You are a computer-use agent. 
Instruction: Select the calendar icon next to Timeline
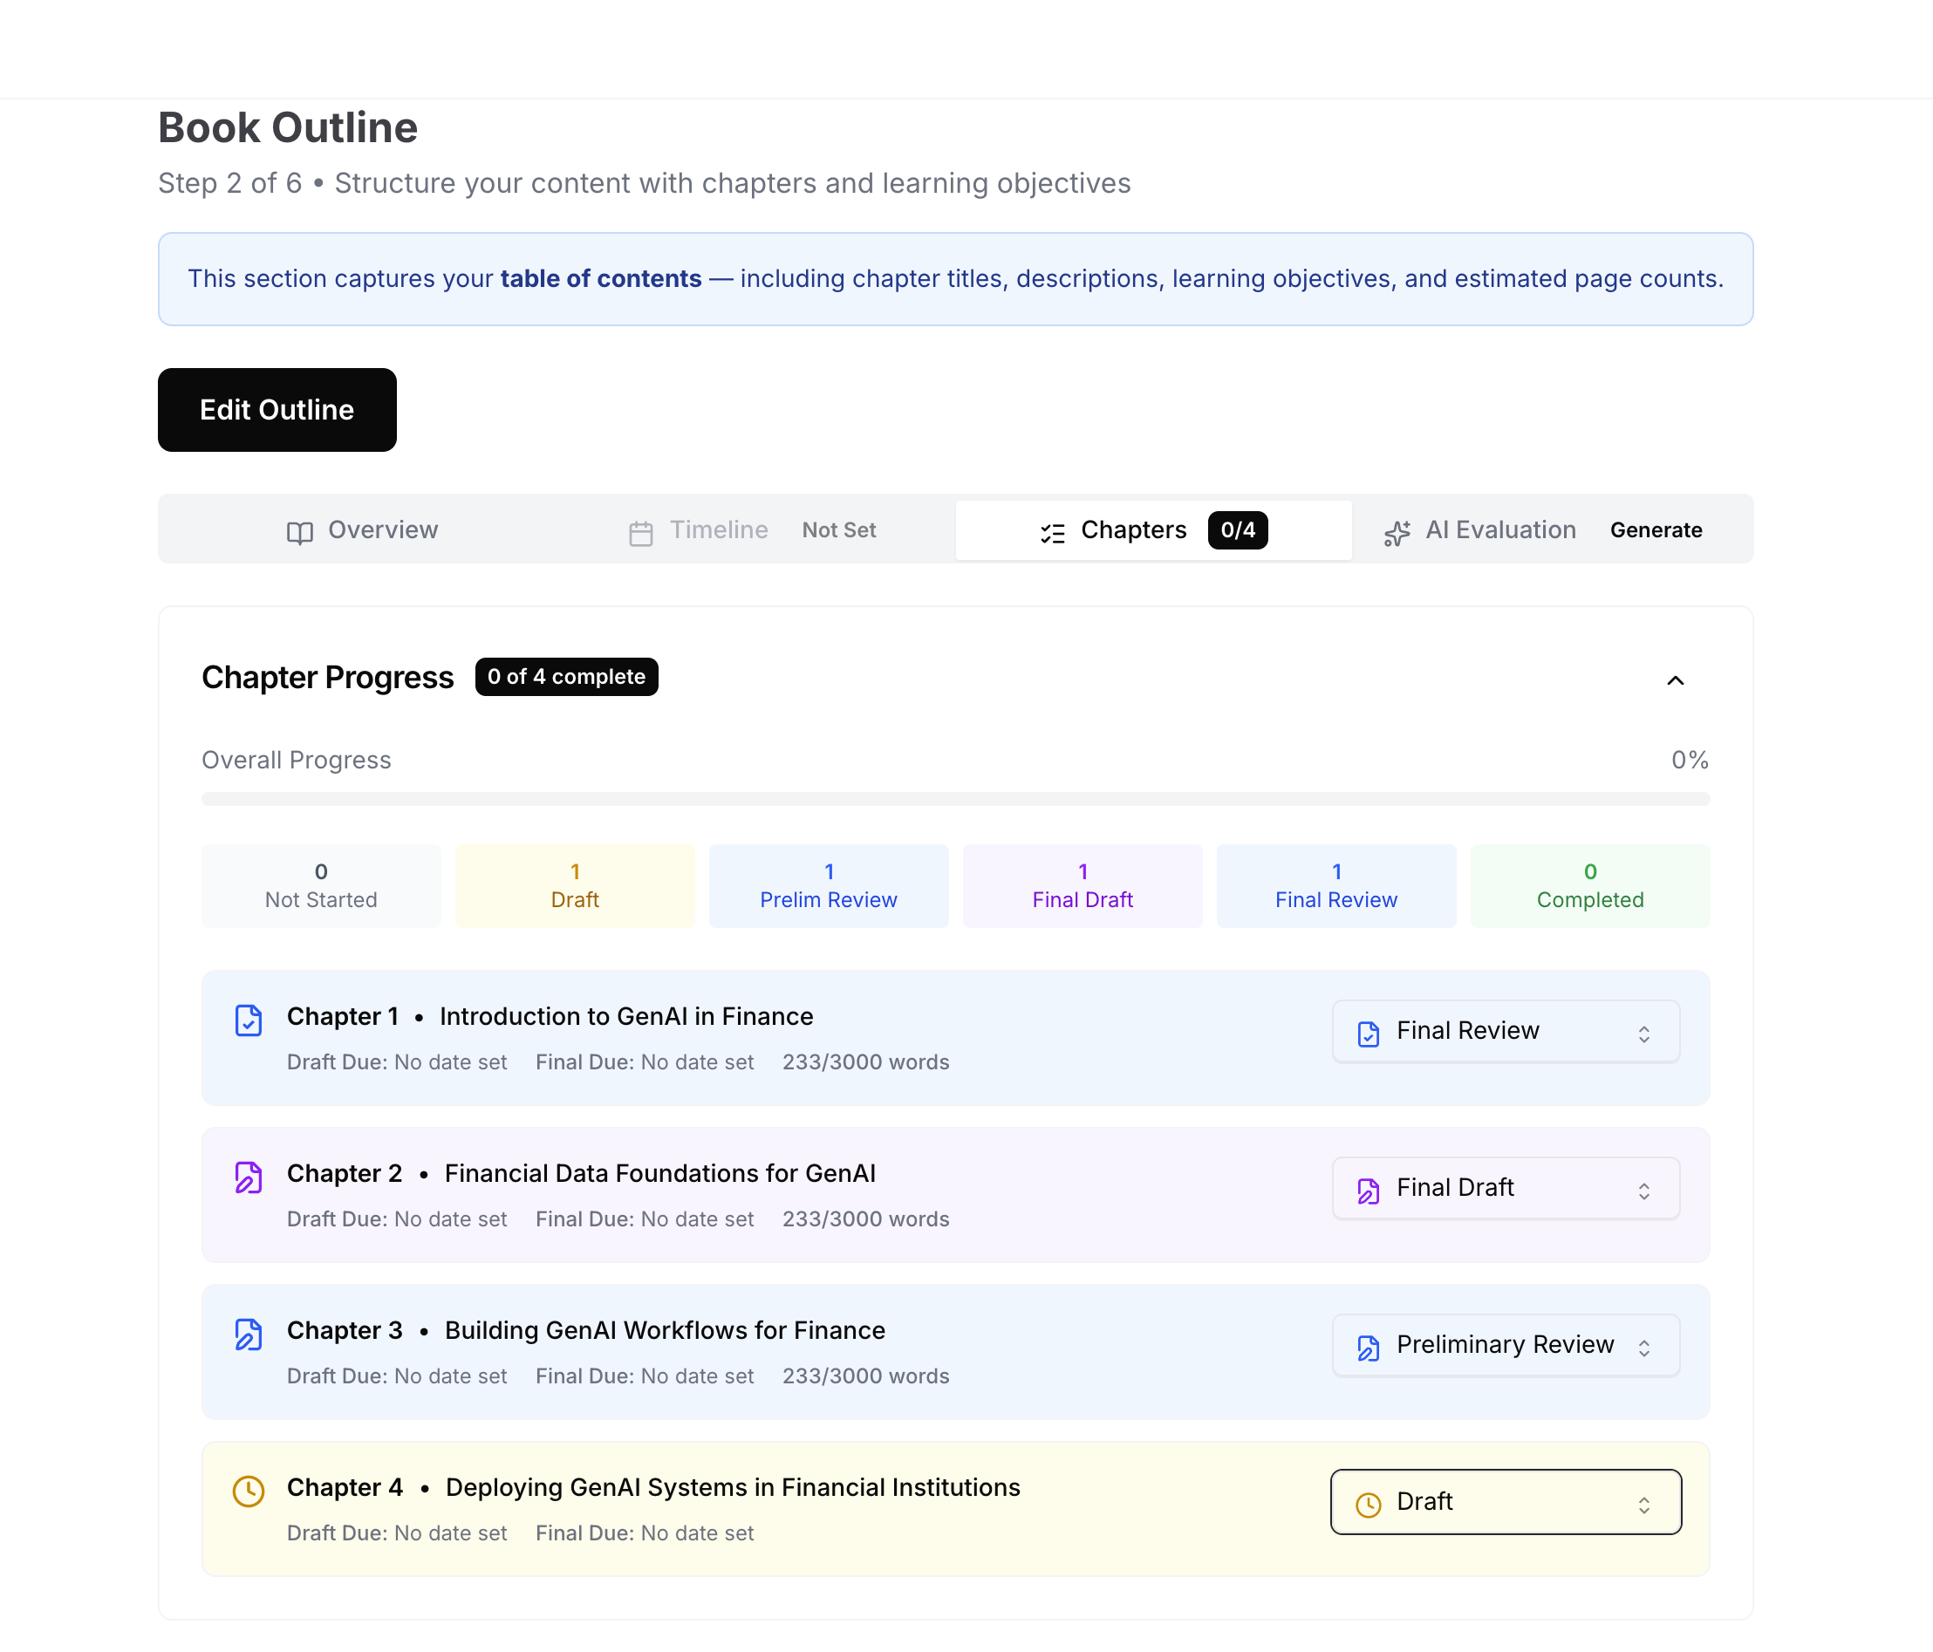coord(642,529)
